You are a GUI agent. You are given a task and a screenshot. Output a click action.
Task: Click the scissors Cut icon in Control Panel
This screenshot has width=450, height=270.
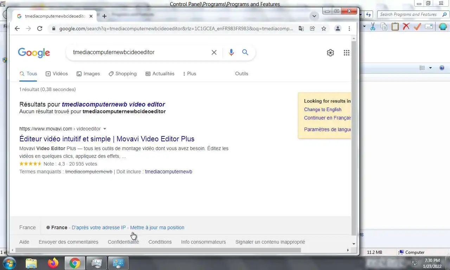click(373, 26)
